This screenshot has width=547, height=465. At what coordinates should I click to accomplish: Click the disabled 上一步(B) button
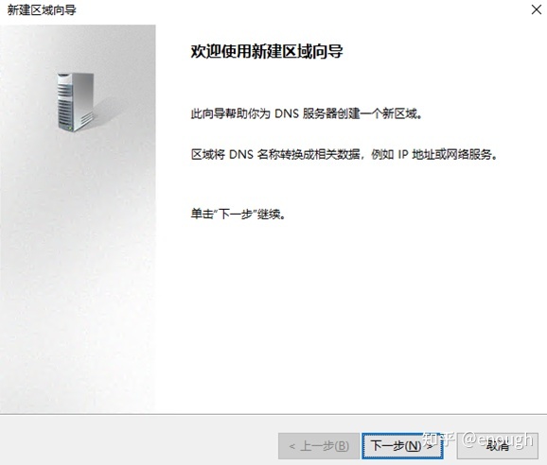(x=319, y=446)
